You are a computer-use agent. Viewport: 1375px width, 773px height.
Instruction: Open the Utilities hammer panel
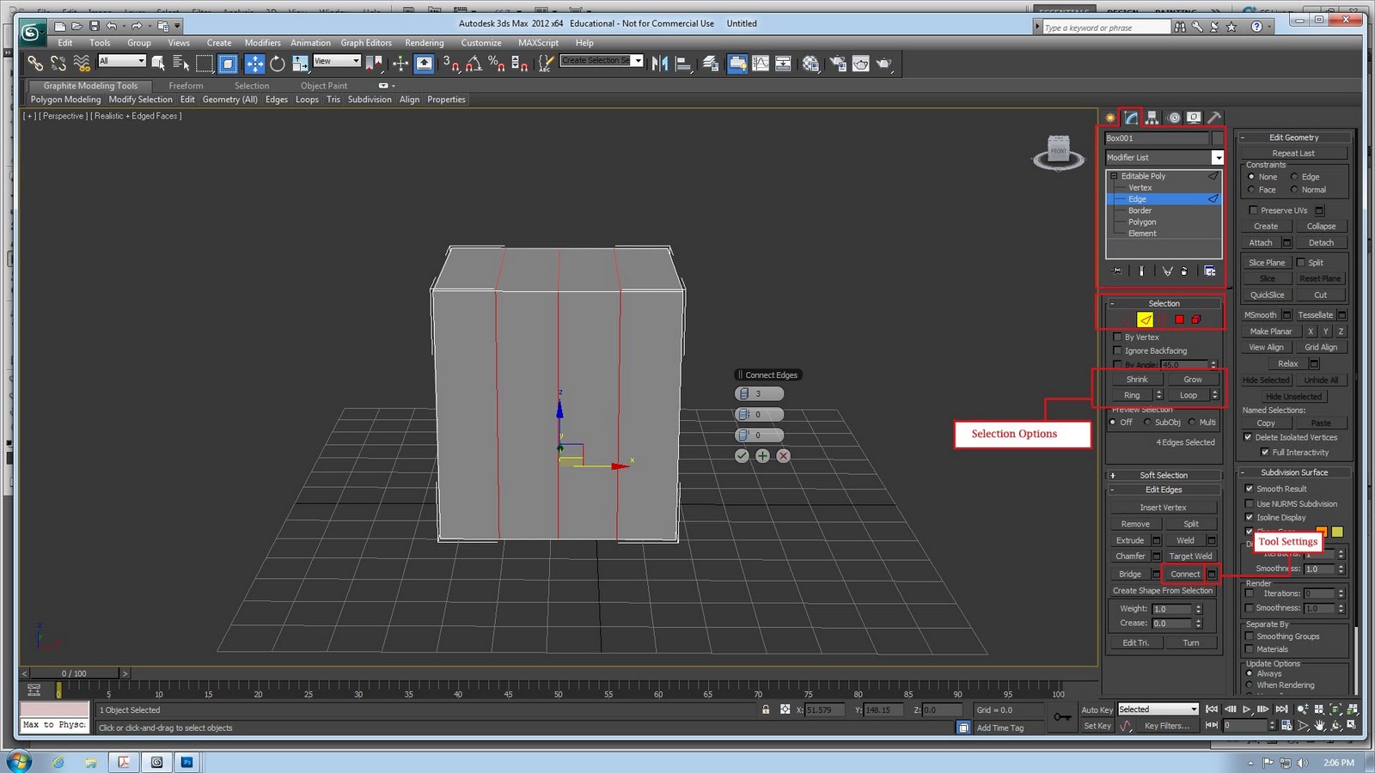pyautogui.click(x=1214, y=118)
